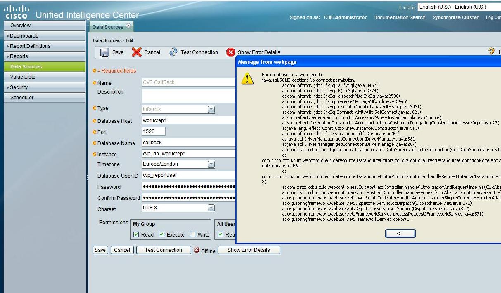Click the Port field containing 1526
Screen dimensions: 501x293
click(153, 131)
